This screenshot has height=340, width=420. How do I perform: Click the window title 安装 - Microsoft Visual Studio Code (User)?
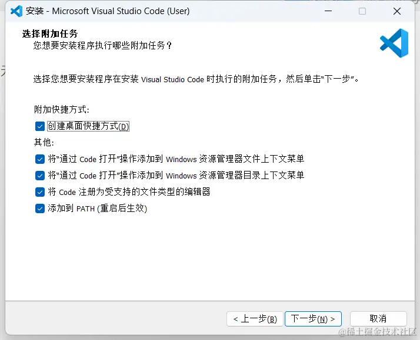tap(108, 11)
